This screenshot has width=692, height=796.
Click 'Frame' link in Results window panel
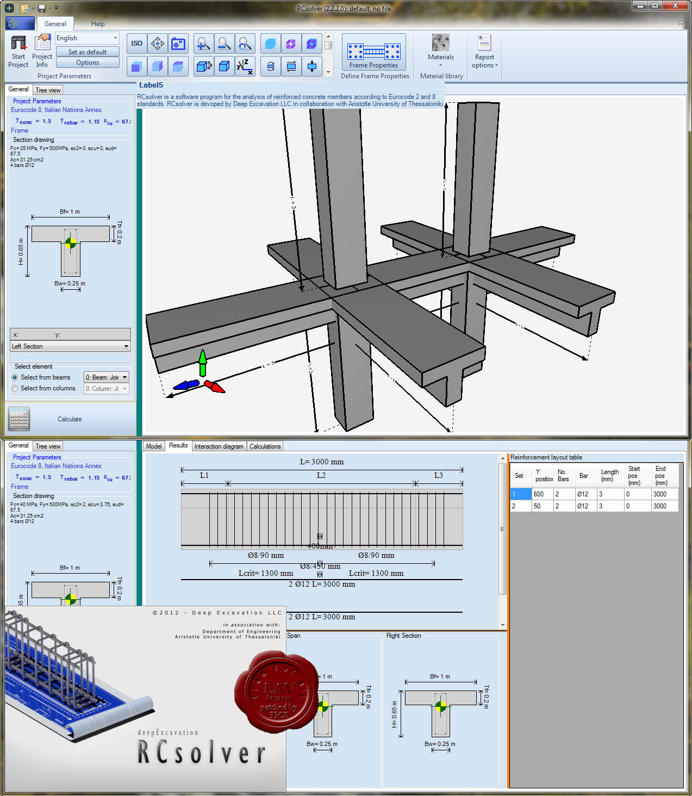pos(20,487)
